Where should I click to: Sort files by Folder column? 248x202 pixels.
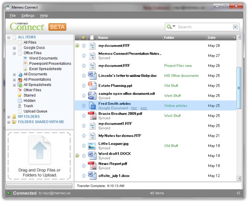pos(185,38)
